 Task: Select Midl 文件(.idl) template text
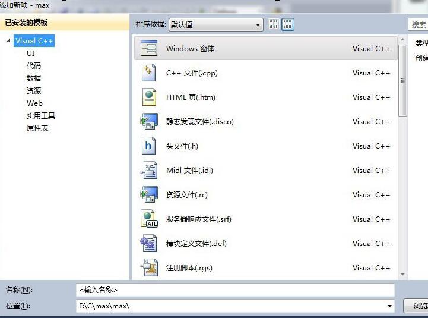pos(189,171)
